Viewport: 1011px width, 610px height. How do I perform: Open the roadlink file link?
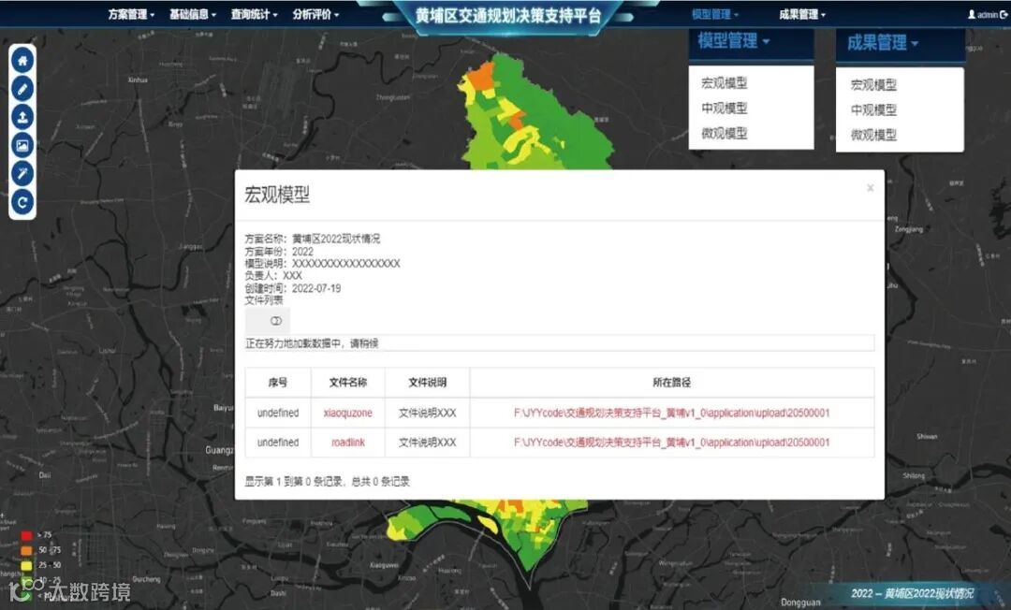(348, 443)
